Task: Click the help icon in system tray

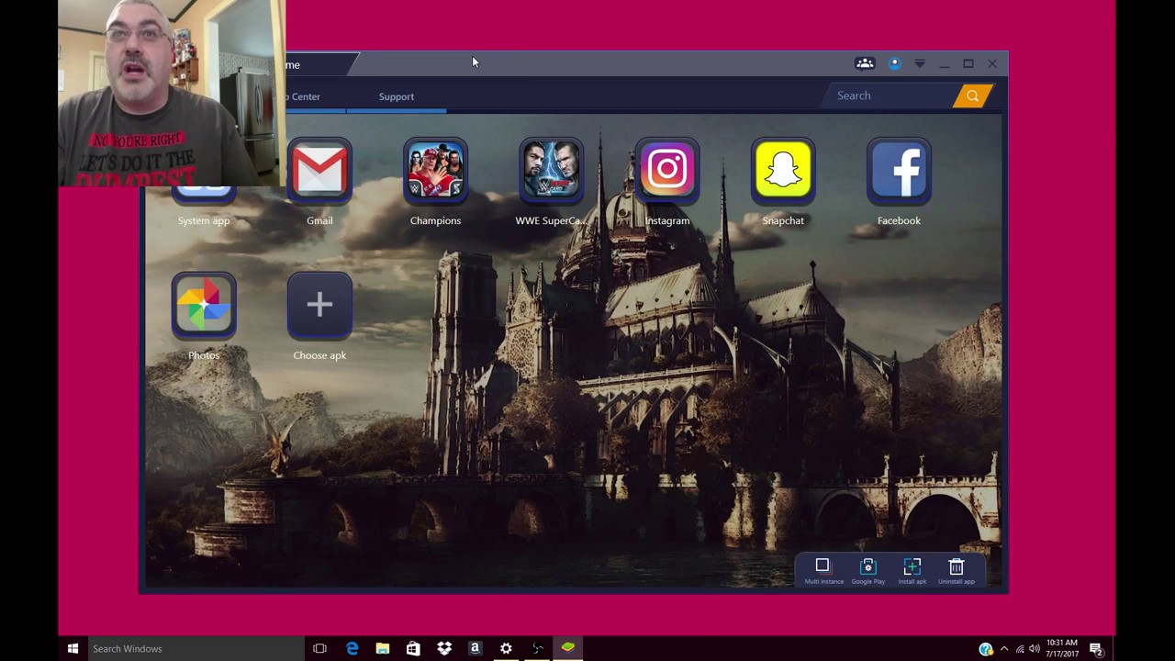Action: [x=986, y=649]
